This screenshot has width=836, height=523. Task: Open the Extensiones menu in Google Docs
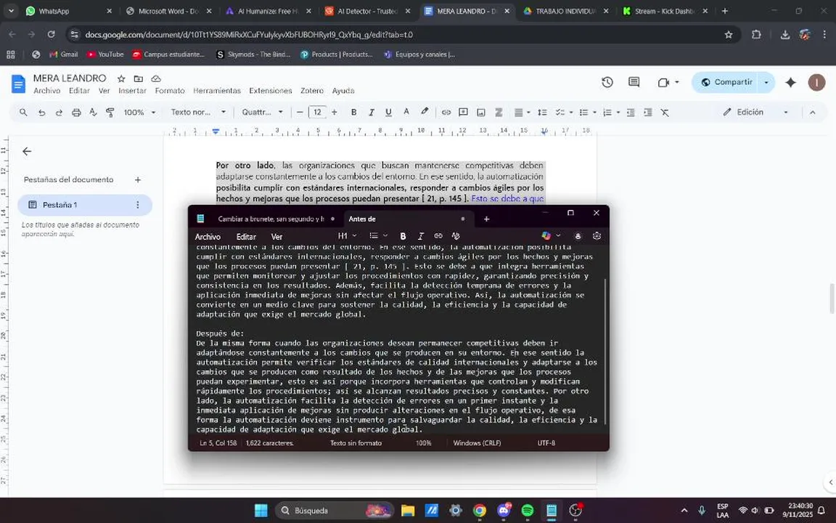[x=270, y=91]
